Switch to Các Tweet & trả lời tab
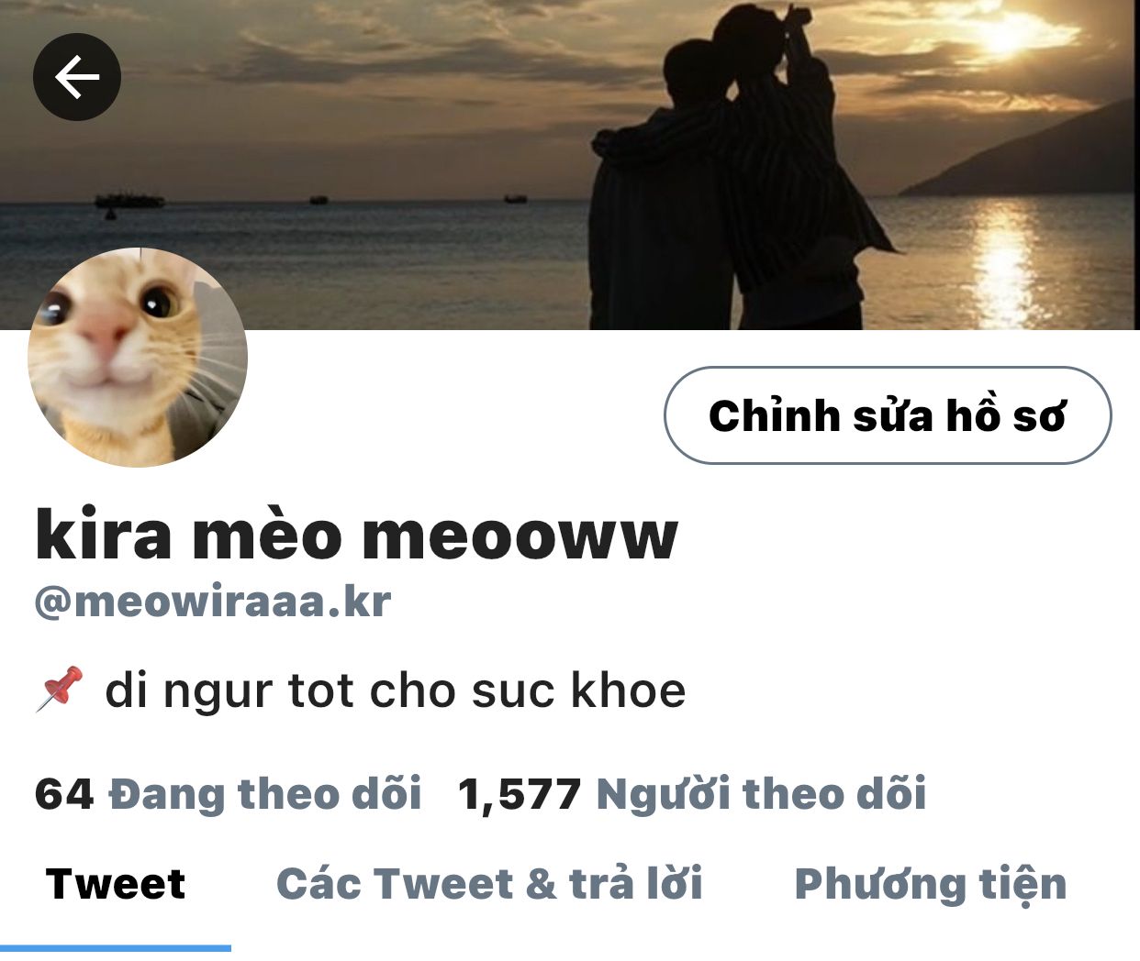The image size is (1140, 961). pyautogui.click(x=489, y=884)
